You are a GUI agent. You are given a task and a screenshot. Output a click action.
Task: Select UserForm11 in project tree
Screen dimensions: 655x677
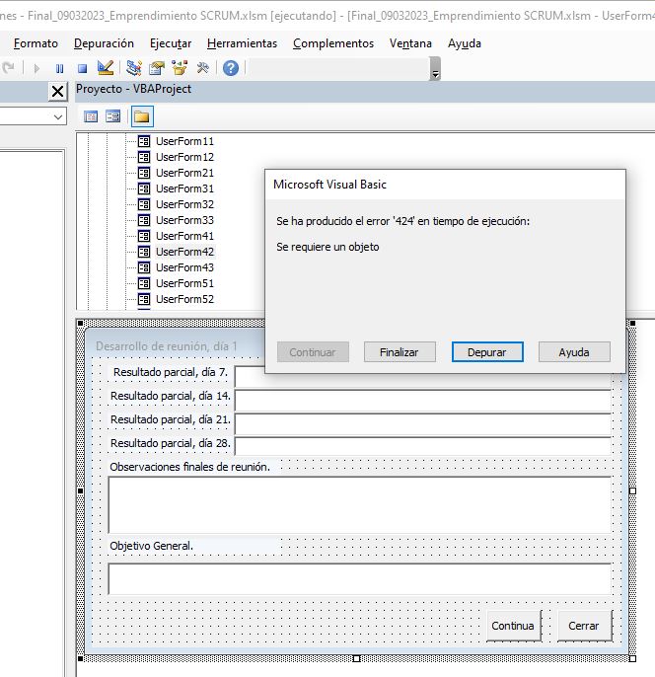tap(184, 141)
